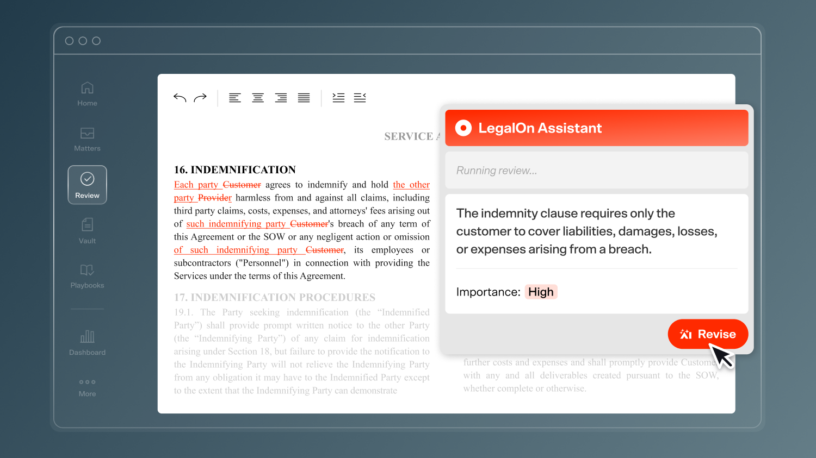Screen dimensions: 816x458
Task: Show More sidebar options
Action: tap(87, 388)
